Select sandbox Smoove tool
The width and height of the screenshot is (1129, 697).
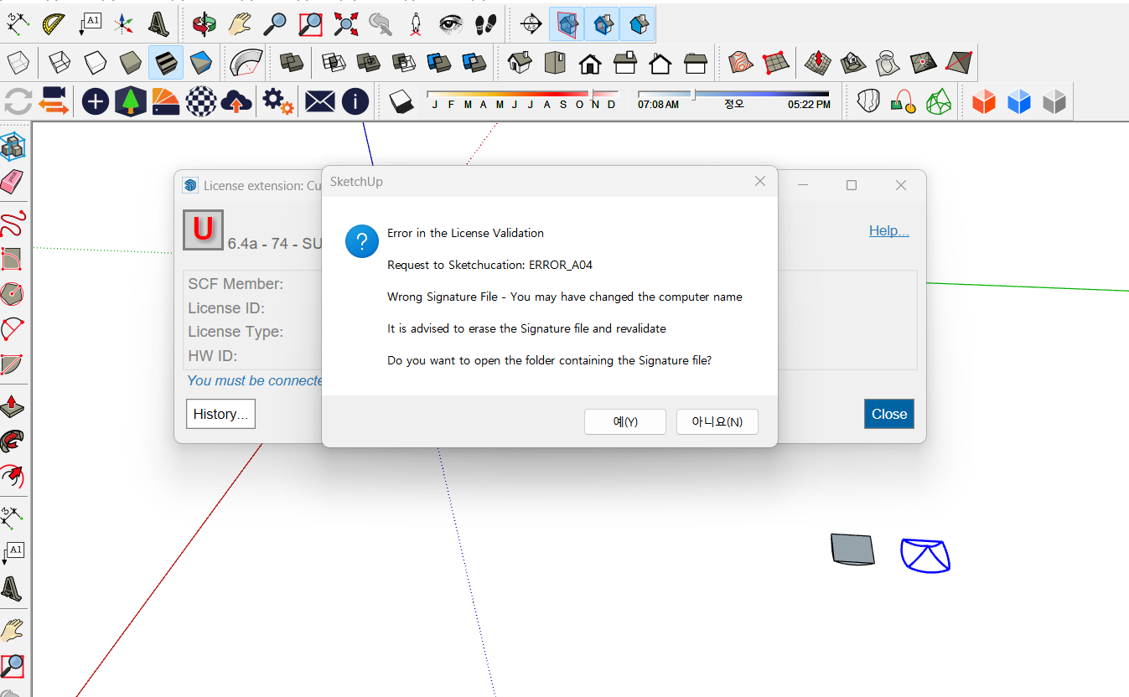(x=818, y=62)
